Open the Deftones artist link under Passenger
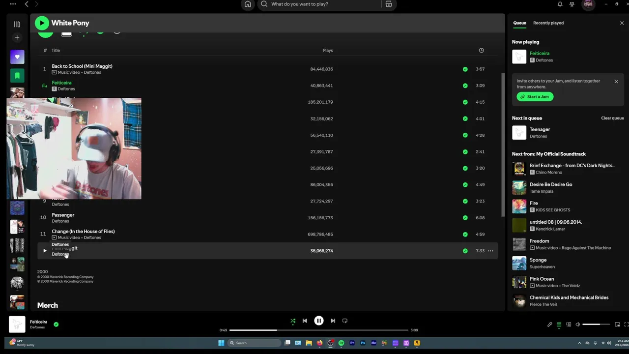This screenshot has height=354, width=629. tap(60, 221)
